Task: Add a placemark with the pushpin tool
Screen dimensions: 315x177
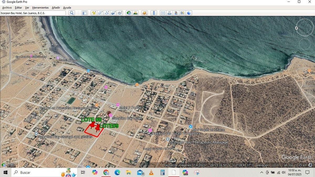Action: (94, 13)
